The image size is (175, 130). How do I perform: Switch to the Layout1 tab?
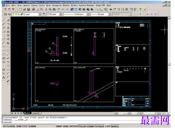(36, 113)
